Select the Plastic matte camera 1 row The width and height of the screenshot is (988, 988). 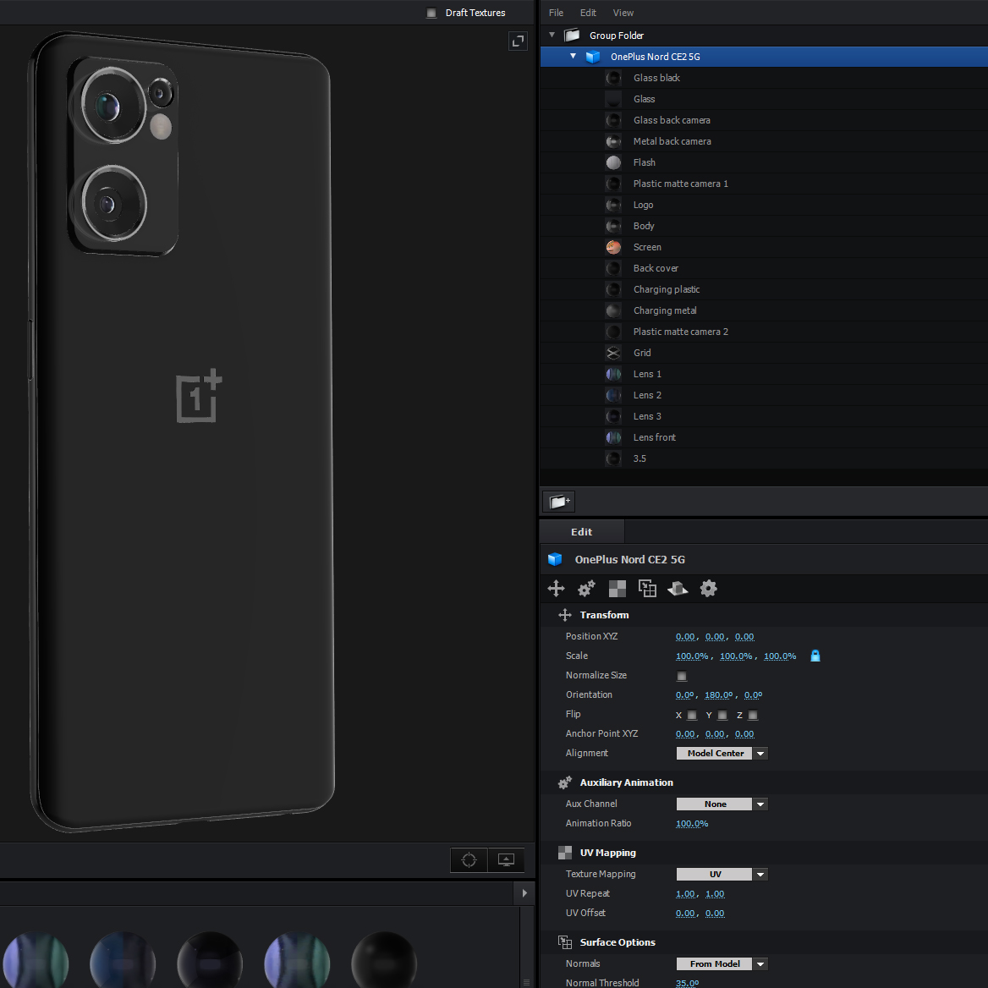point(764,184)
